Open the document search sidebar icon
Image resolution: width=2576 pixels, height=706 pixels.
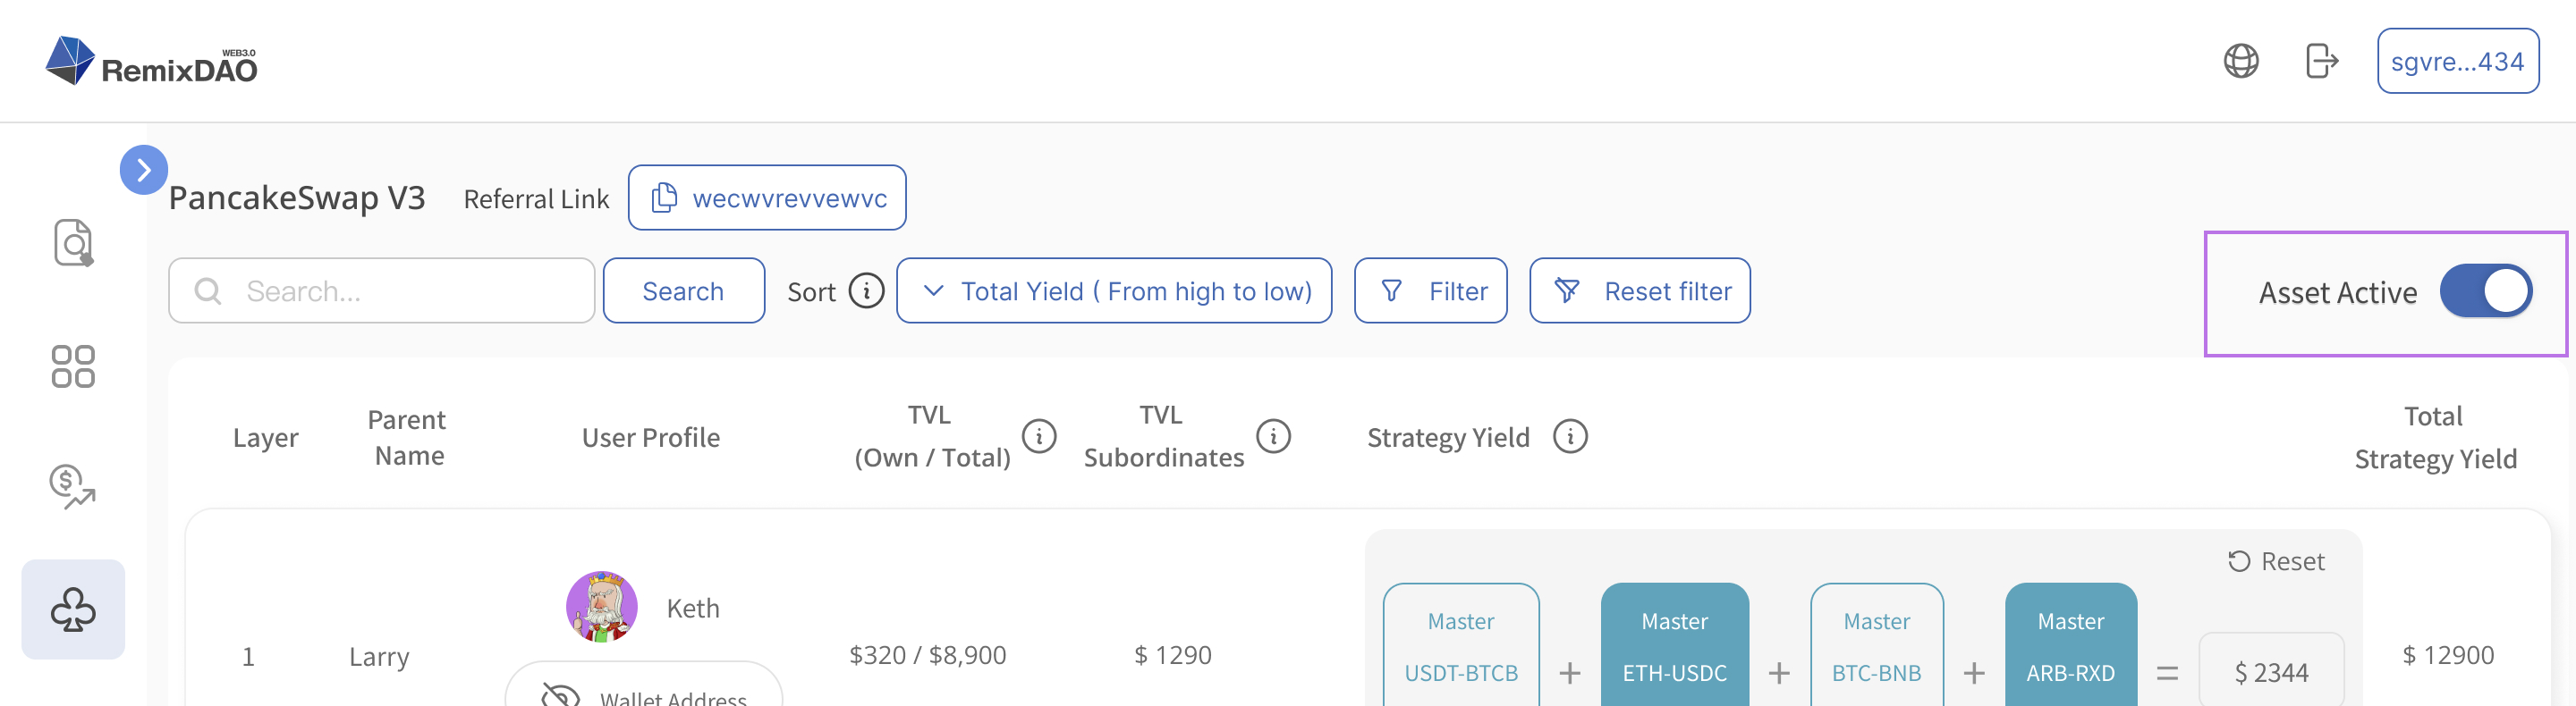point(73,244)
